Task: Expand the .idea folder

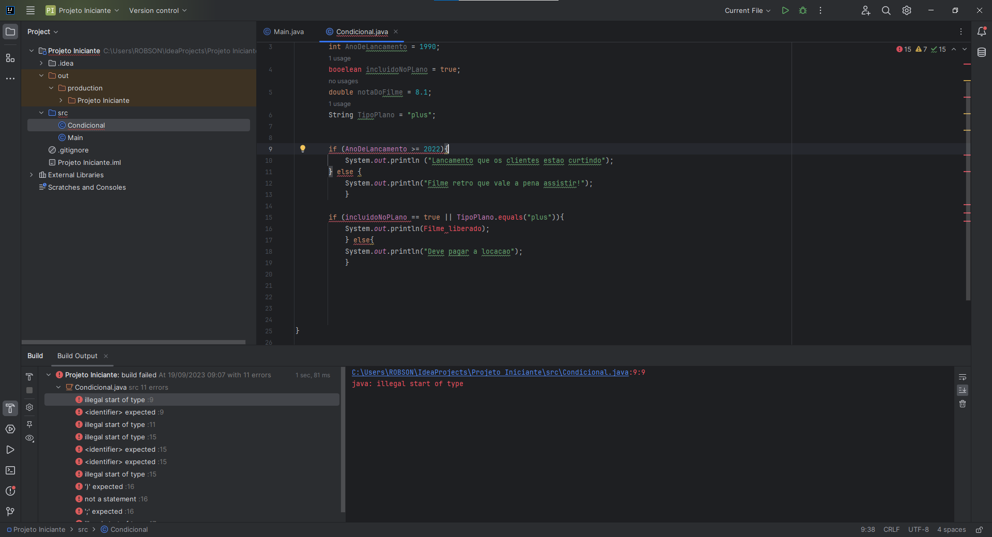Action: 41,63
